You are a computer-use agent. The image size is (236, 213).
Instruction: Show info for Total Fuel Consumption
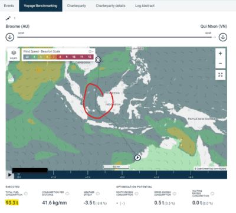point(26,194)
